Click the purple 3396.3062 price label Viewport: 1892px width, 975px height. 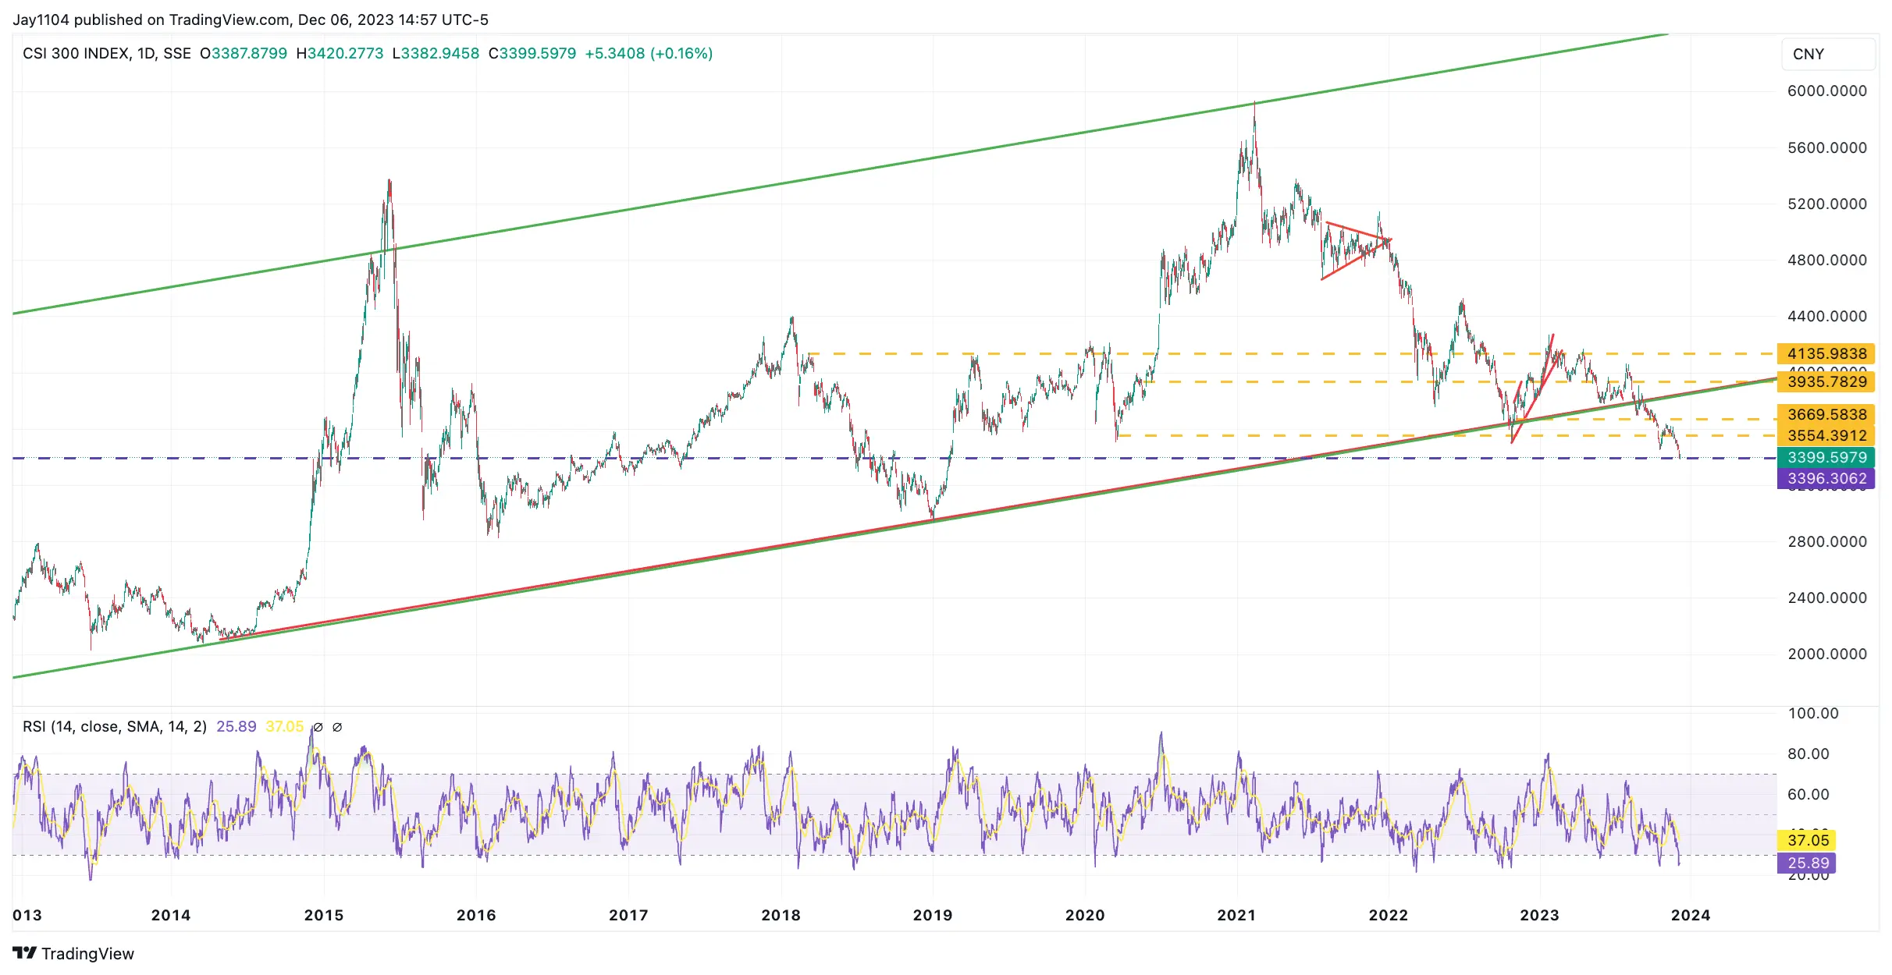click(1826, 478)
